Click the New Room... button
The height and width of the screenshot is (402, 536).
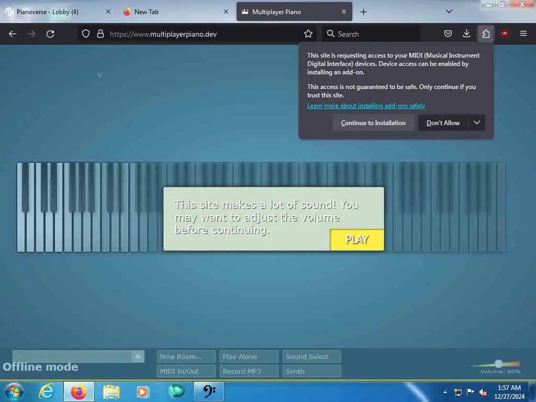(x=186, y=356)
